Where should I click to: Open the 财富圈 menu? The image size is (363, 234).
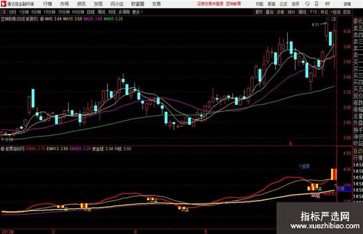click(138, 4)
